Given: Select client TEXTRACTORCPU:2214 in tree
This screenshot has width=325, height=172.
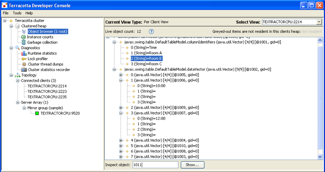Looking at the screenshot, I should click(47, 86).
